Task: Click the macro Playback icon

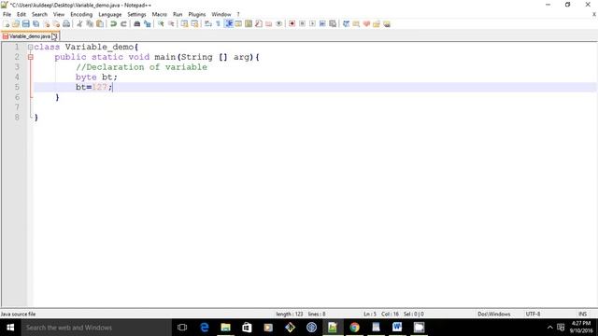Action: (x=312, y=23)
